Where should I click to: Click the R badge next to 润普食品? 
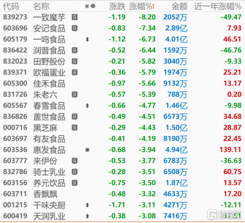tap(74, 50)
